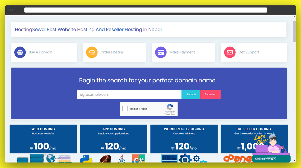Open the Online chat widget button
Viewport: 301px width, 168px height.
pyautogui.click(x=271, y=159)
